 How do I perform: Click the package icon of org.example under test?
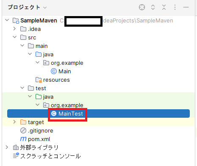(x=46, y=105)
